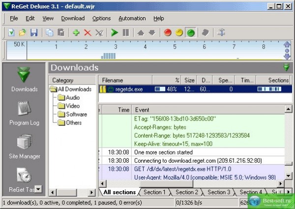
Task: Select the yellow traffic light mode
Action: point(179,33)
